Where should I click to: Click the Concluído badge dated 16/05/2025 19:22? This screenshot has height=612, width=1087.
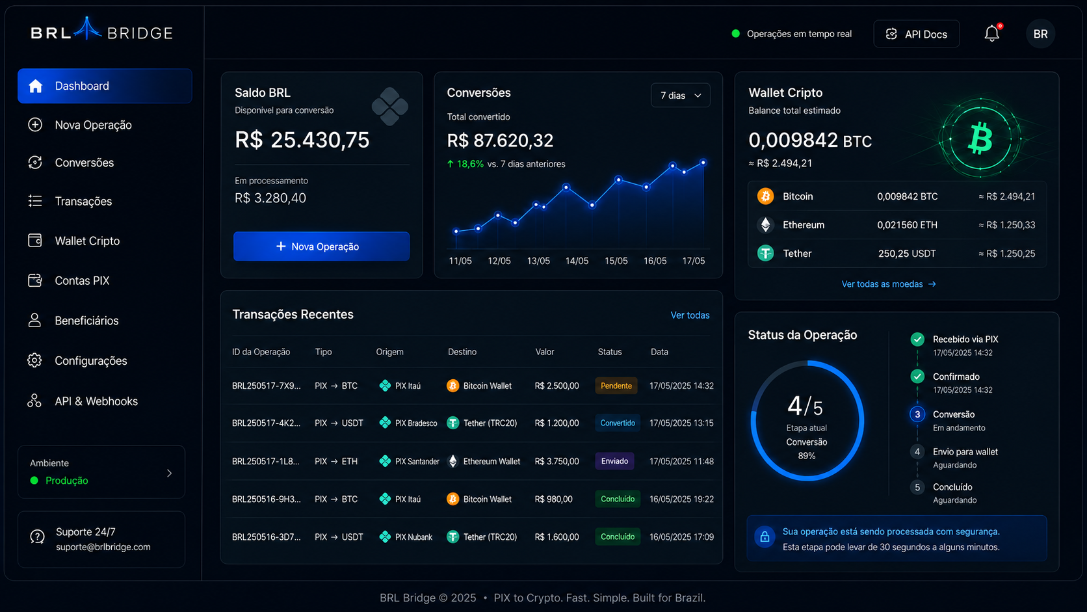[618, 499]
